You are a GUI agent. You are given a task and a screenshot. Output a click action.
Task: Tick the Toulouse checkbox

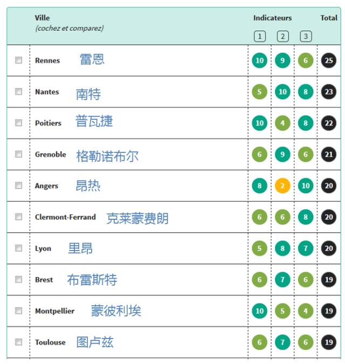(18, 342)
